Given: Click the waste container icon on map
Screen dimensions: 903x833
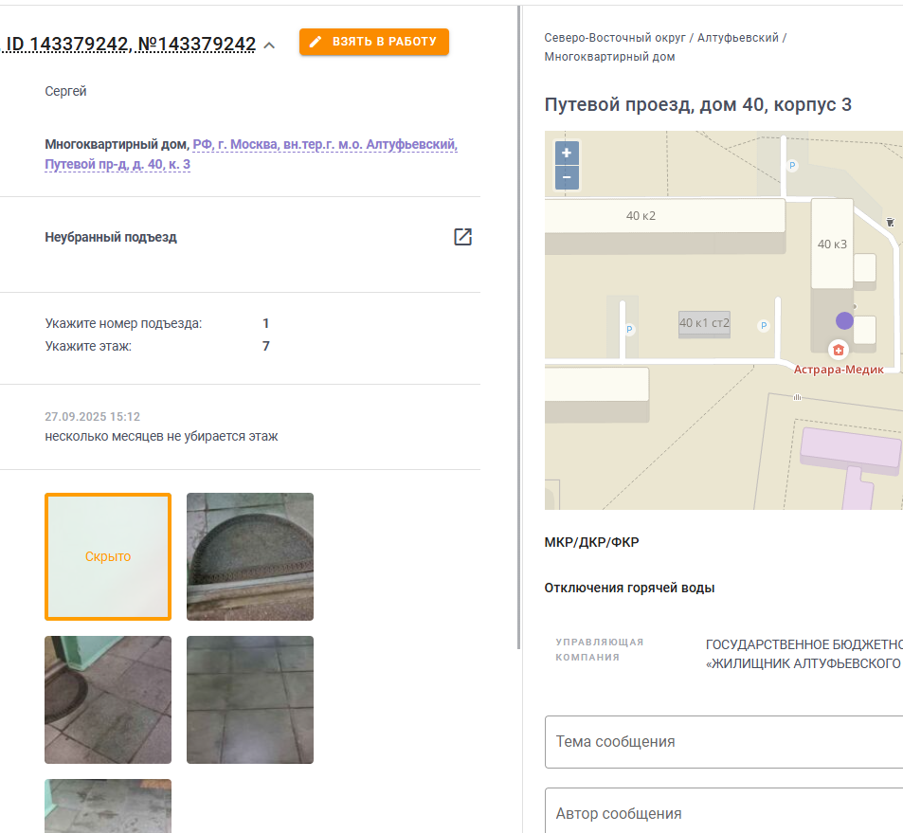Looking at the screenshot, I should 890,222.
